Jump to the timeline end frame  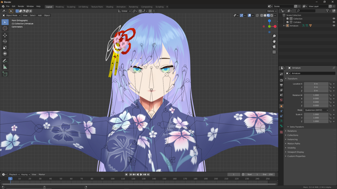click(148, 174)
